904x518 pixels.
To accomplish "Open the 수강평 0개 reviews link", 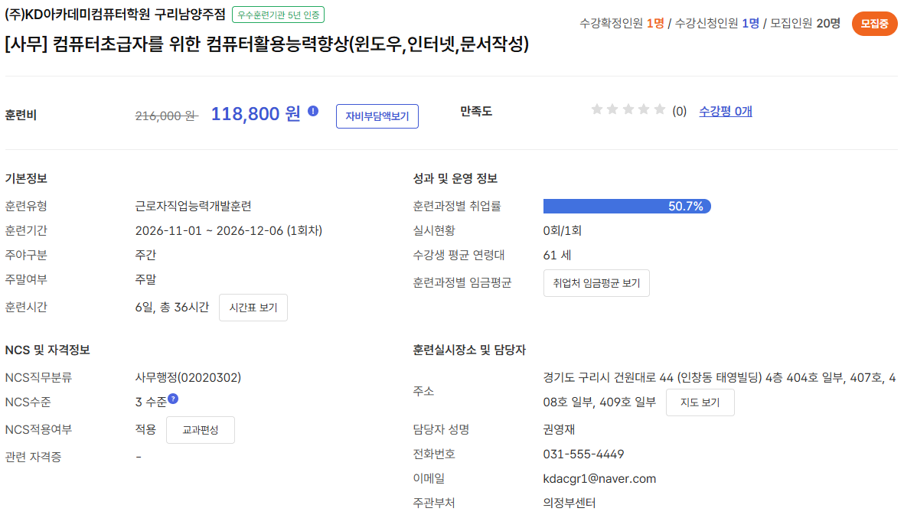I will [x=726, y=111].
